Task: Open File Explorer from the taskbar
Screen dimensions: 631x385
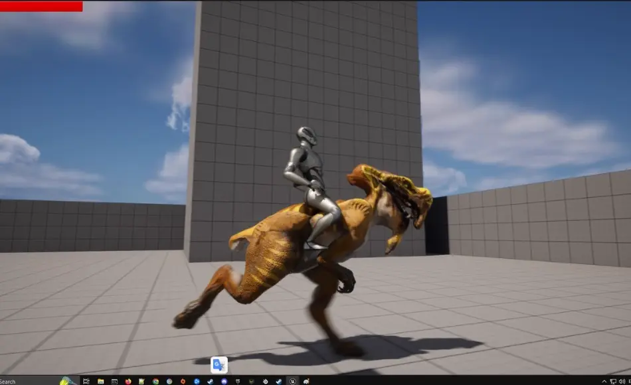Action: 100,382
